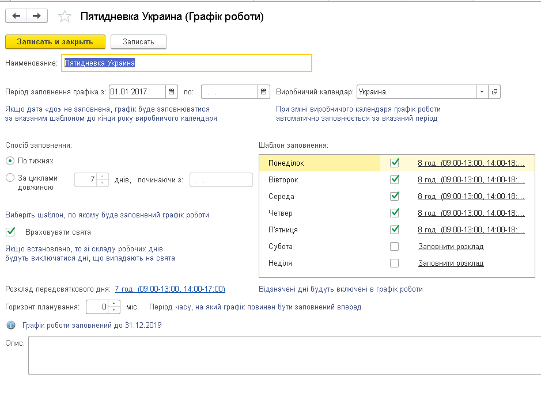
Task: Enable the Субота checkbox
Action: 394,246
